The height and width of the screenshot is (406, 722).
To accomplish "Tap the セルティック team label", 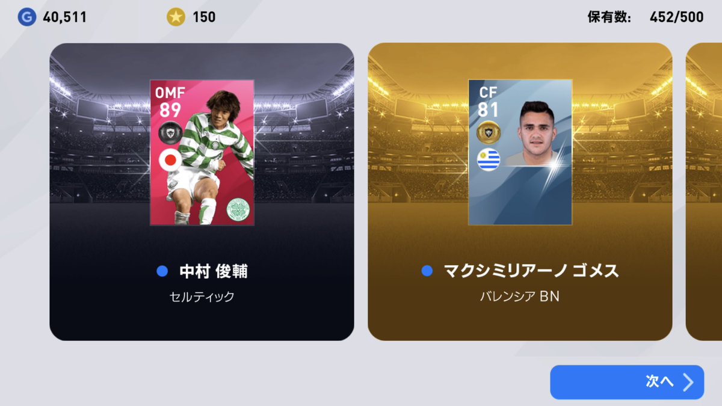I will pyautogui.click(x=202, y=297).
